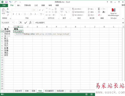Collapse the ribbon with the chevron
The height and width of the screenshot is (96, 125).
coord(123,18)
